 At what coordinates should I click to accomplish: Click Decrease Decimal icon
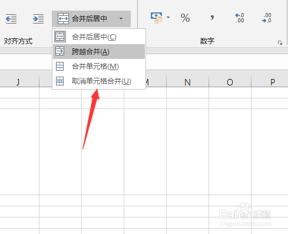[267, 18]
